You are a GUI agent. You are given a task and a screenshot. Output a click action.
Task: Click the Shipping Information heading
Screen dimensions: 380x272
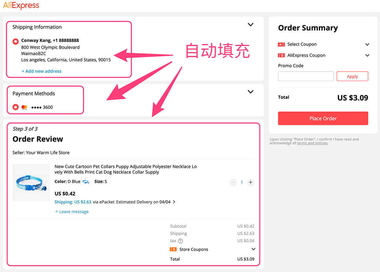pyautogui.click(x=37, y=27)
